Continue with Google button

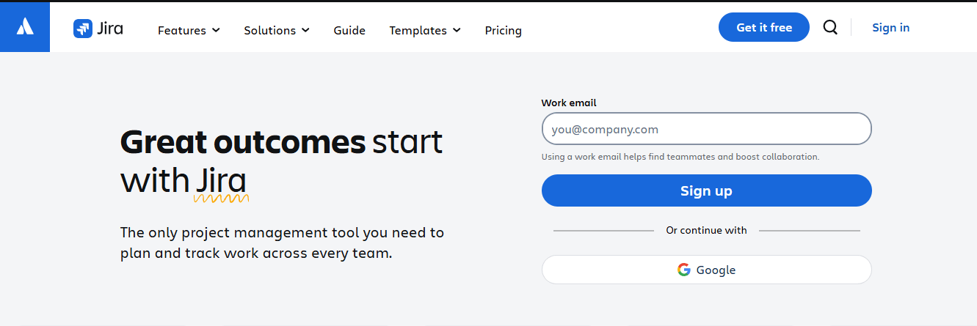pos(706,270)
